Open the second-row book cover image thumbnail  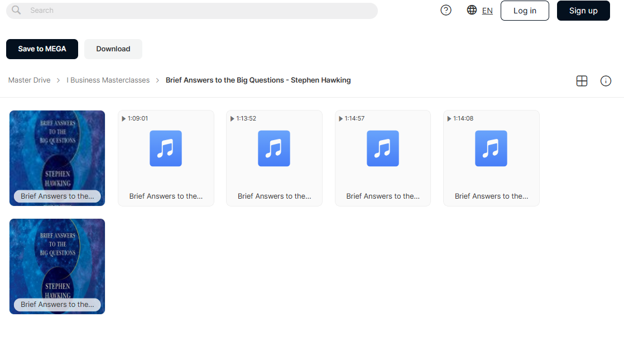[57, 266]
